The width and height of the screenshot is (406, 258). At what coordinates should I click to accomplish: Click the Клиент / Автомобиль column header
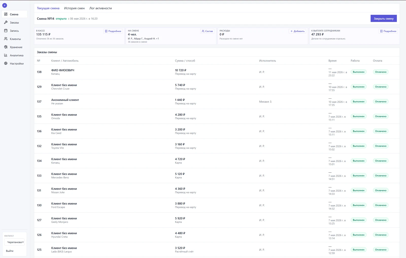(65, 61)
